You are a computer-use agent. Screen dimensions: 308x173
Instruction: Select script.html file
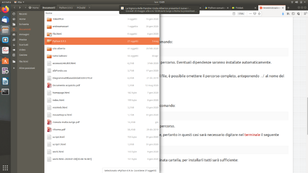(102, 137)
